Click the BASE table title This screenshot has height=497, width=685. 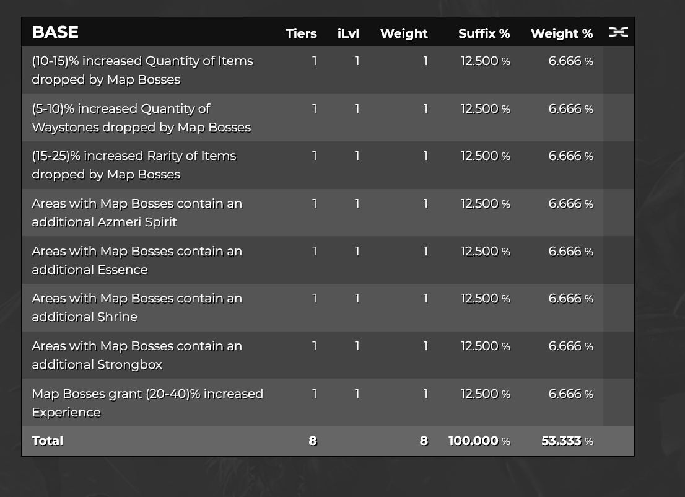point(55,32)
